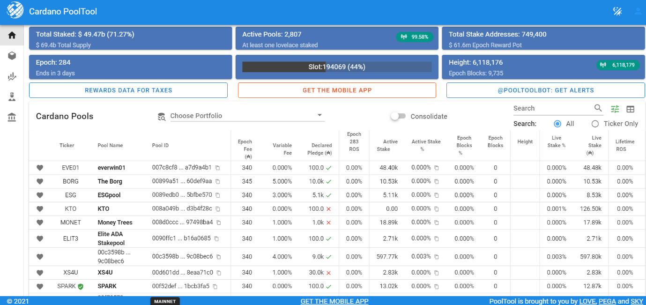Toggle dark theme icon in header

pos(617,11)
